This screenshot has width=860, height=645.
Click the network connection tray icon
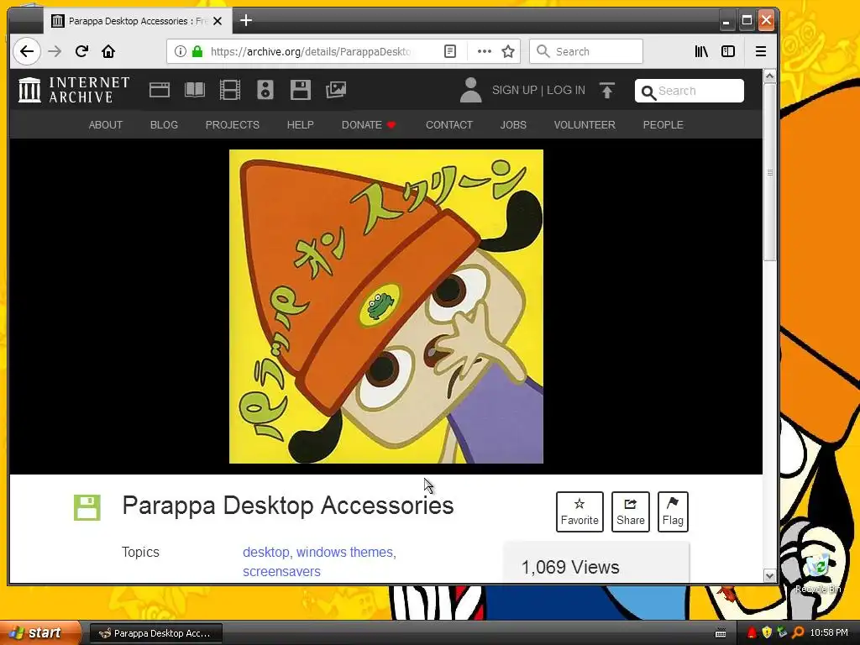(x=782, y=633)
